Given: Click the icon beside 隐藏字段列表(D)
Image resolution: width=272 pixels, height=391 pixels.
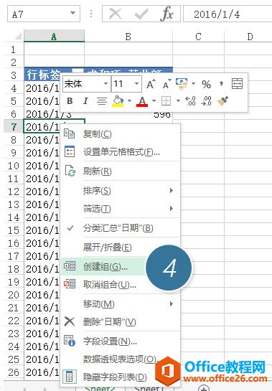Looking at the screenshot, I should click(x=69, y=376).
